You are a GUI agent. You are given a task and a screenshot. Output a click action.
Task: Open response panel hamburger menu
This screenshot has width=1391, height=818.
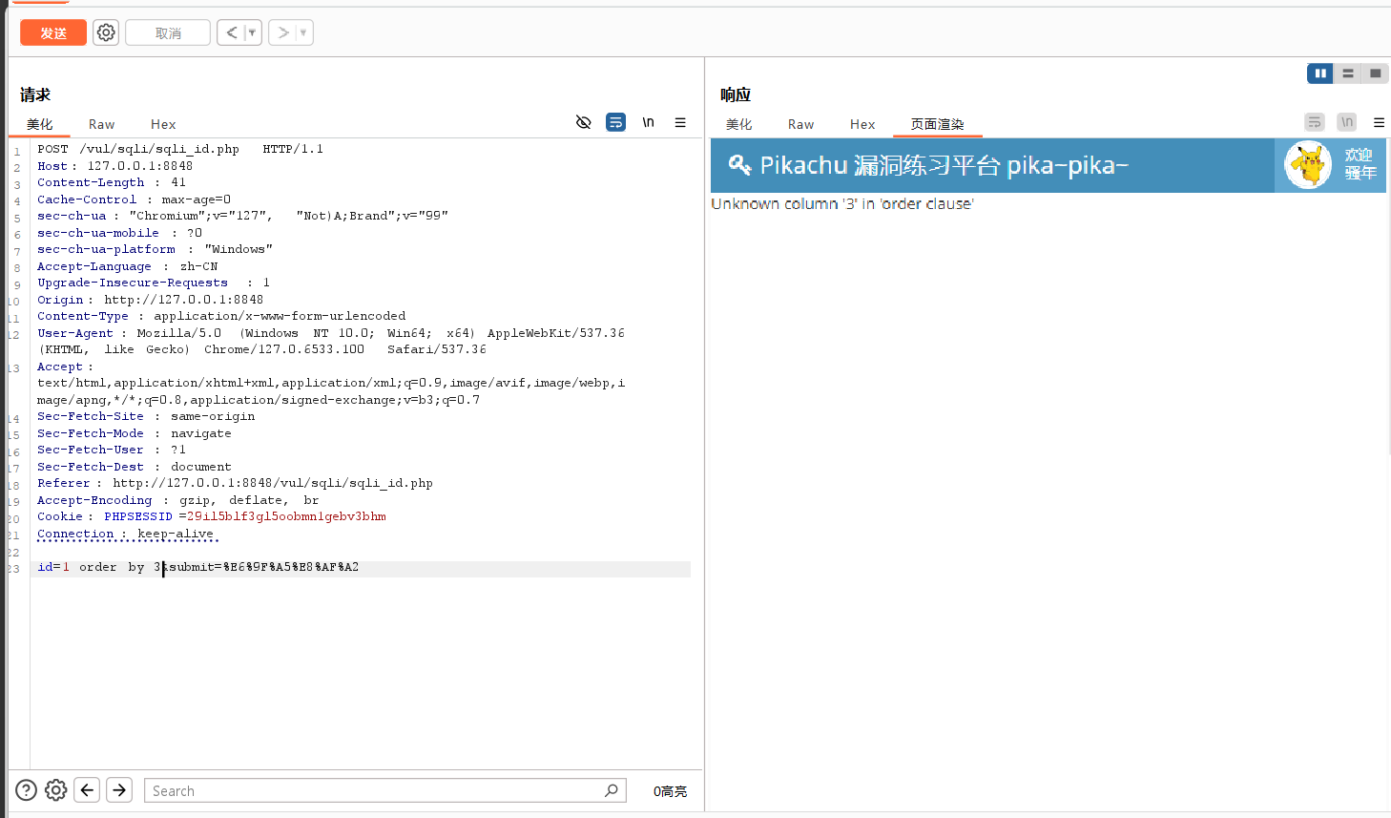(x=1379, y=122)
